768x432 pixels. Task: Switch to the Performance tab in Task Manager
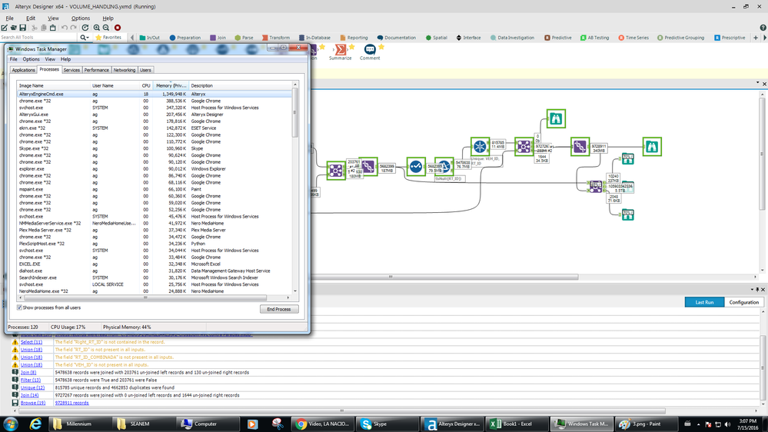coord(97,70)
